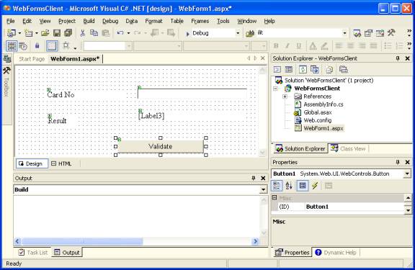Image resolution: width=415 pixels, height=270 pixels.
Task: Open the Toolbox hammer sidebar icon
Action: pos(6,71)
